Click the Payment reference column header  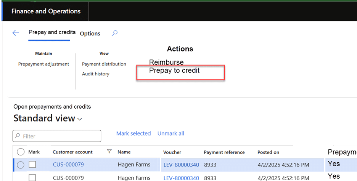(224, 152)
